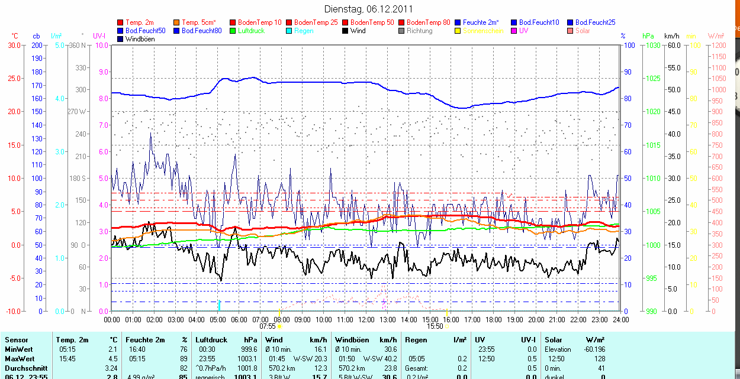Screen dimensions: 740x379
Task: Select the gray Richtung legend swatch
Action: tap(402, 31)
